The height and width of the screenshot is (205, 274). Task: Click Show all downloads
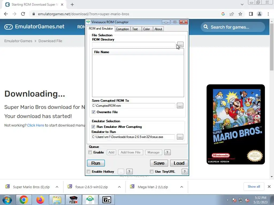coord(254,187)
